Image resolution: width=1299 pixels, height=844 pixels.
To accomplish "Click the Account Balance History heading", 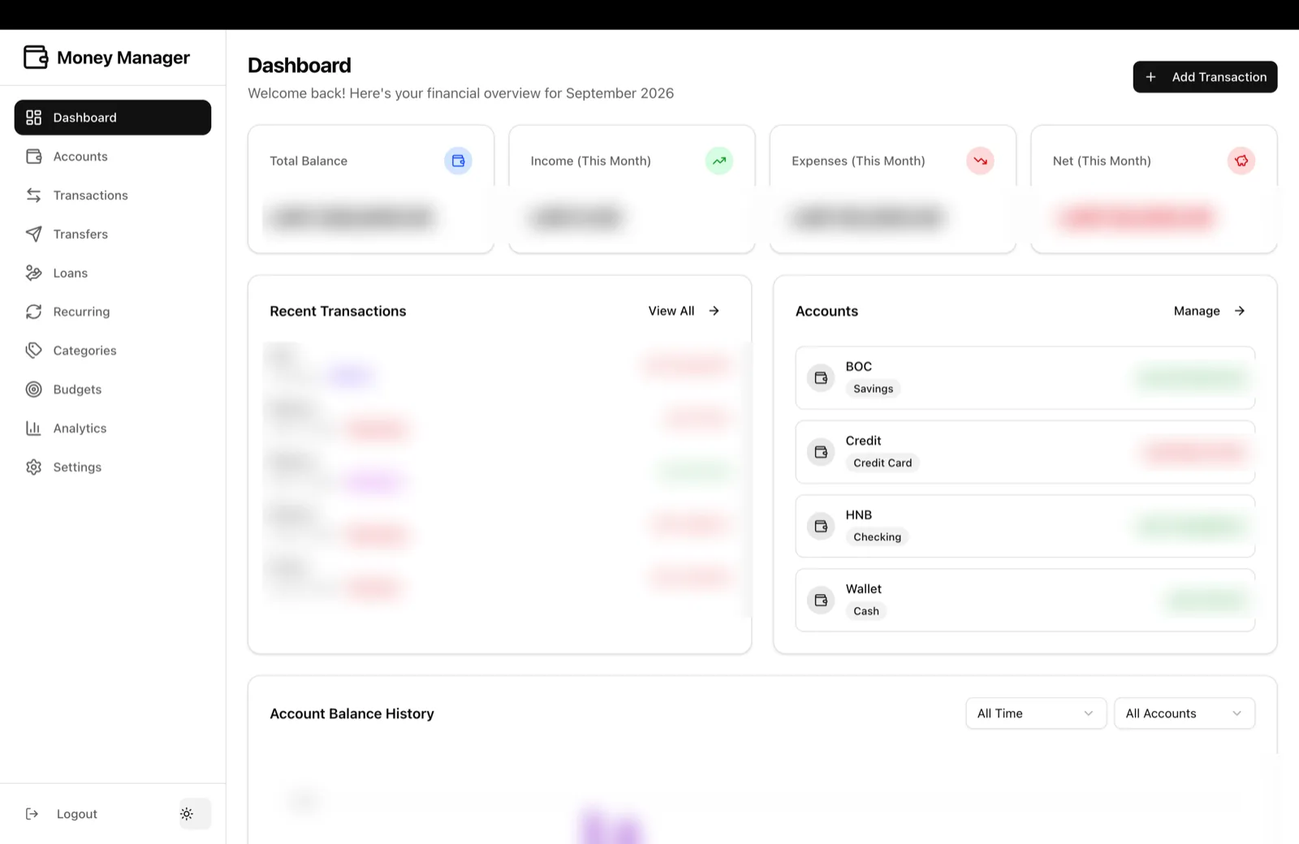I will click(352, 713).
